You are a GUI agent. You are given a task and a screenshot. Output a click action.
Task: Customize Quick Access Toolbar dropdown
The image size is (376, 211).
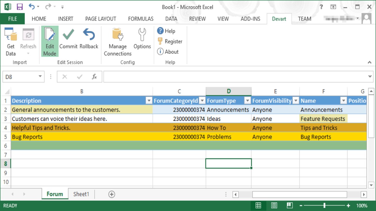point(62,7)
